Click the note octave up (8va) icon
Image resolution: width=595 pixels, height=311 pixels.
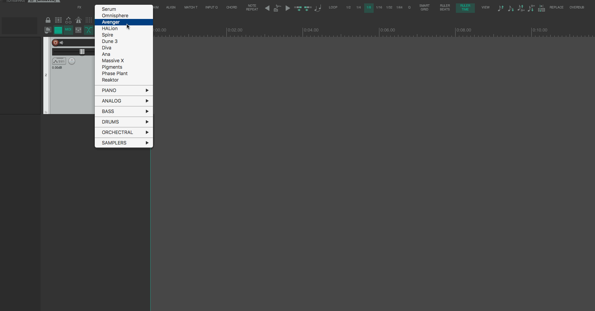coord(521,8)
